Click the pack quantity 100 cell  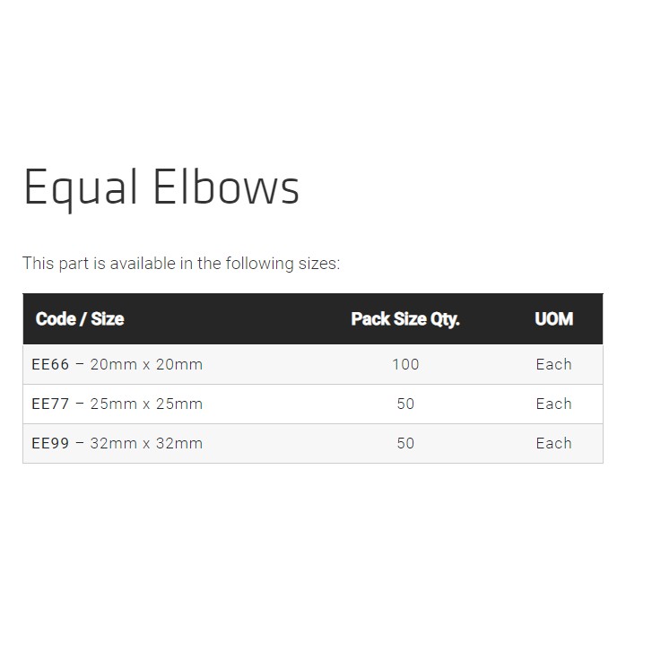click(405, 365)
